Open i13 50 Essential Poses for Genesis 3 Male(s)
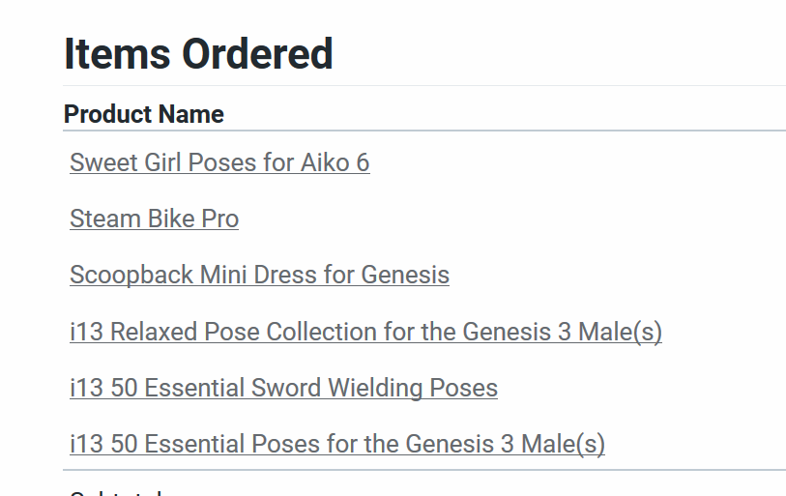 [337, 445]
